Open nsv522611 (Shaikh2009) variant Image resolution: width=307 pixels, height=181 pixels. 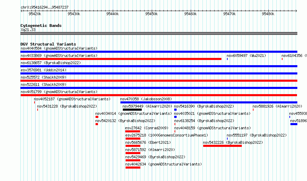tap(43, 84)
